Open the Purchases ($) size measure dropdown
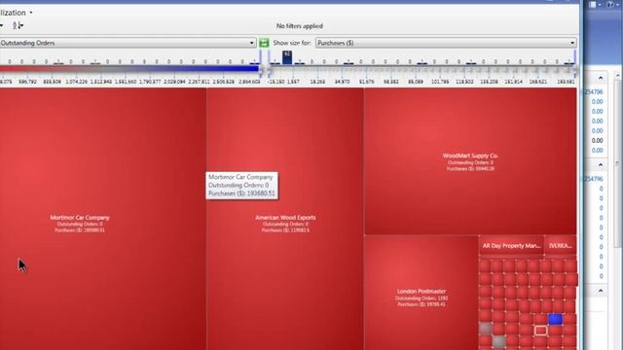Image resolution: width=623 pixels, height=350 pixels. click(x=446, y=43)
